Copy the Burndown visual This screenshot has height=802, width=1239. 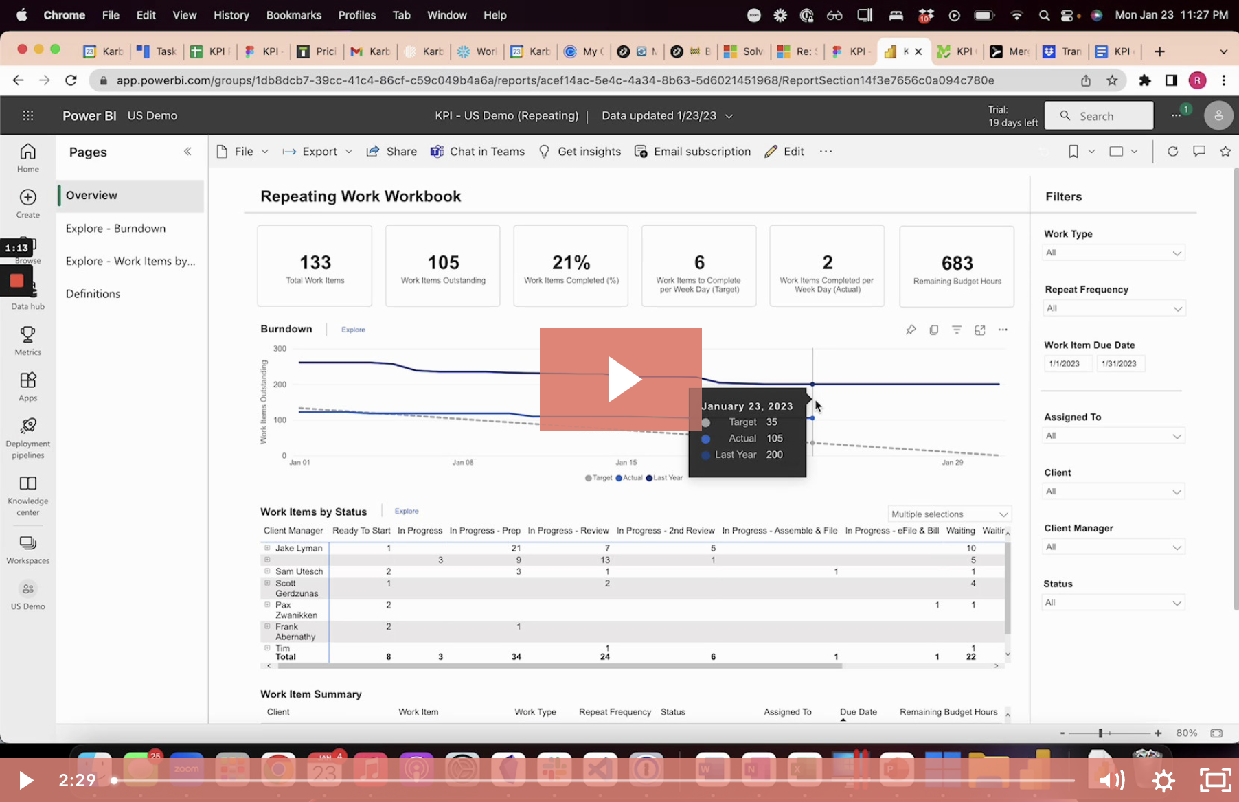click(x=934, y=330)
